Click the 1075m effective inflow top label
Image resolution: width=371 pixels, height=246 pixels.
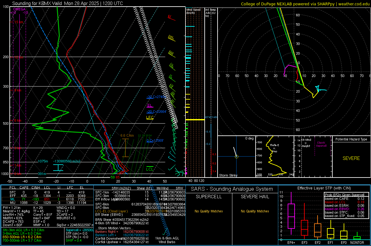43,161
